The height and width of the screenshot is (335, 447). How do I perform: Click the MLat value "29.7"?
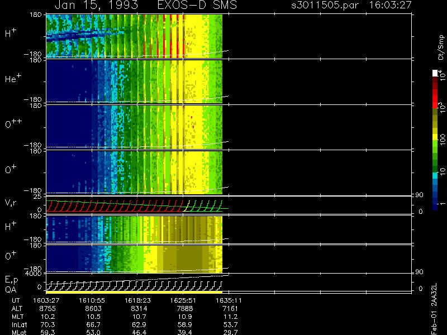[x=231, y=332]
